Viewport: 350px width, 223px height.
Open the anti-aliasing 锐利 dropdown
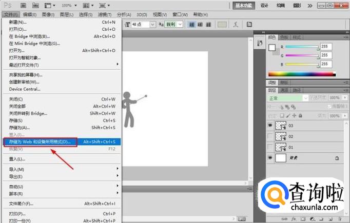coord(182,24)
